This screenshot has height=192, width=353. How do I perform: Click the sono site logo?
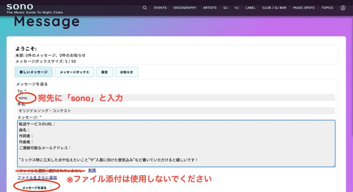click(20, 7)
